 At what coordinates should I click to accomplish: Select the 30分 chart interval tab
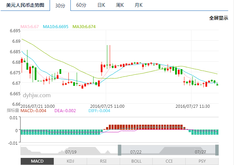(x=61, y=5)
